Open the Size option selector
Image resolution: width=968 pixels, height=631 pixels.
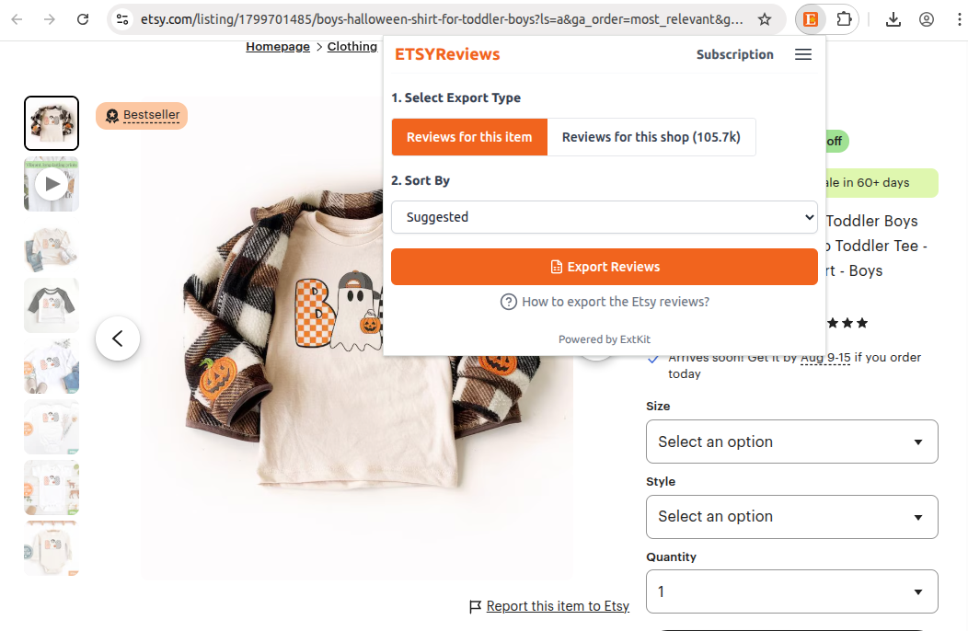tap(791, 442)
